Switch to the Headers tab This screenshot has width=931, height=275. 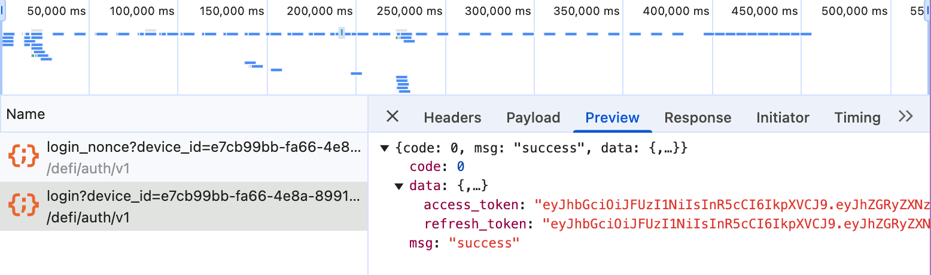pos(452,118)
